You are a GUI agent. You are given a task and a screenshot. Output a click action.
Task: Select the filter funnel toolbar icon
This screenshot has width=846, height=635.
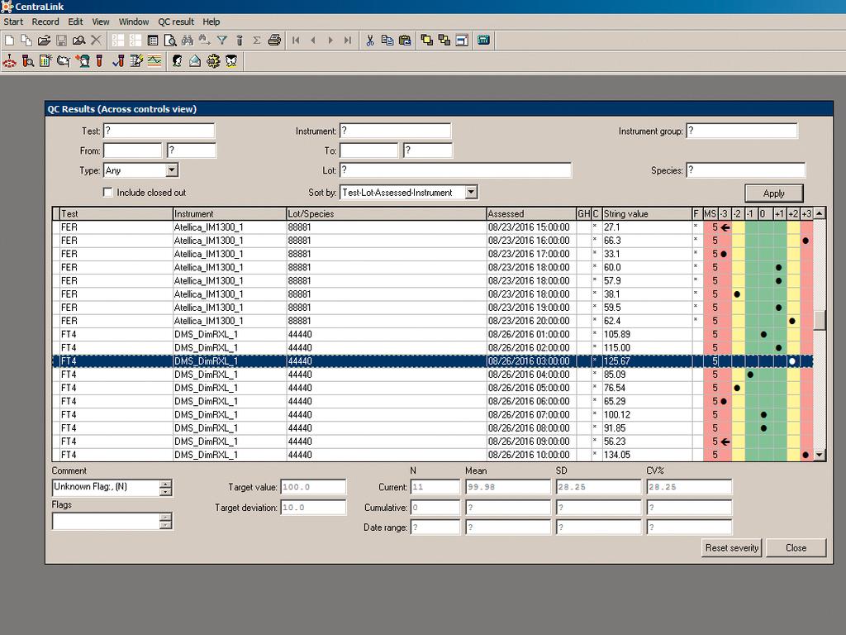tap(222, 39)
